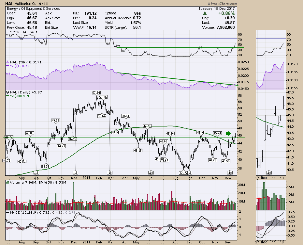303x245 pixels.
Task: Click the 45.80 price label
Action: coord(30,133)
